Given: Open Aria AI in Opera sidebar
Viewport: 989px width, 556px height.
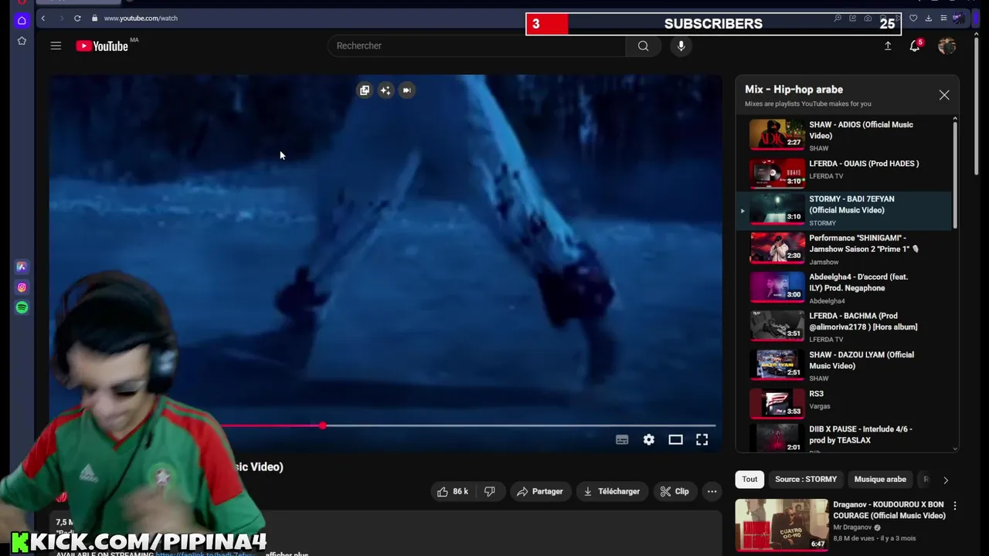Looking at the screenshot, I should (x=22, y=266).
